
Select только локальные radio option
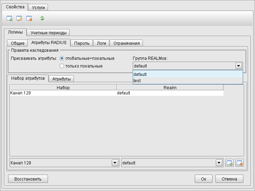pos(62,66)
